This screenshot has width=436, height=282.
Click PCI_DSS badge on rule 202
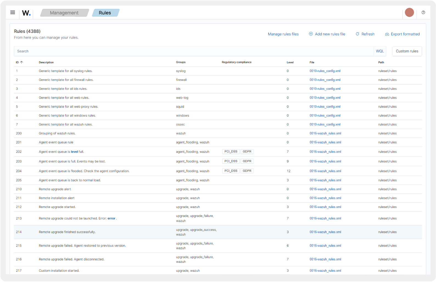coord(231,152)
